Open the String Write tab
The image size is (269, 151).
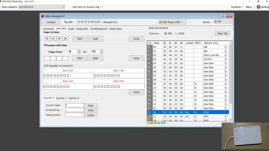(x=116, y=29)
